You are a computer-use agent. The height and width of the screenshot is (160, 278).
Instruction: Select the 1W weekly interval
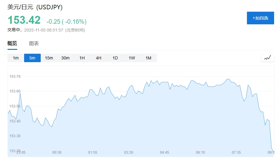132,58
